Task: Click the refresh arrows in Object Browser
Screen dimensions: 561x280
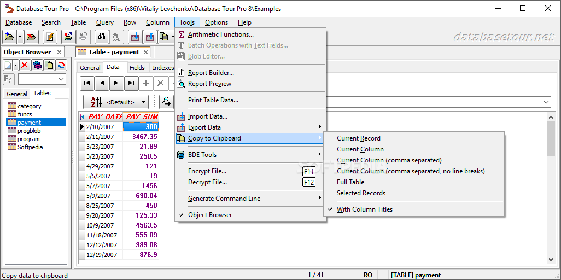Action: [x=61, y=65]
